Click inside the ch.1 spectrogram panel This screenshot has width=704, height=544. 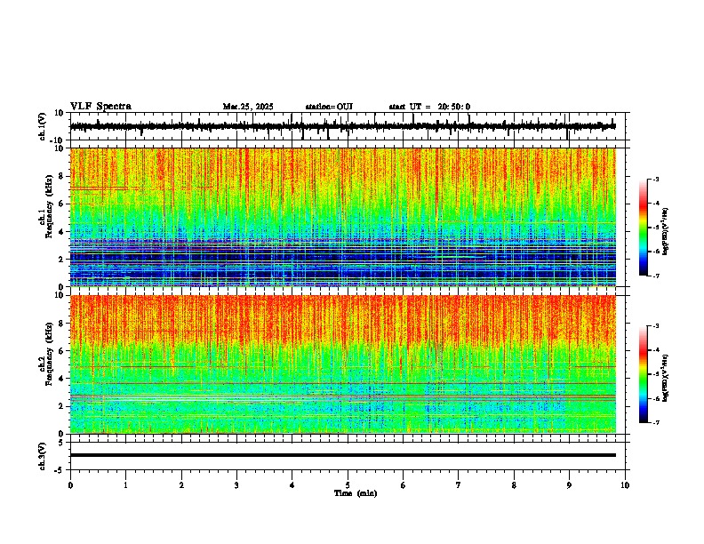(342, 217)
